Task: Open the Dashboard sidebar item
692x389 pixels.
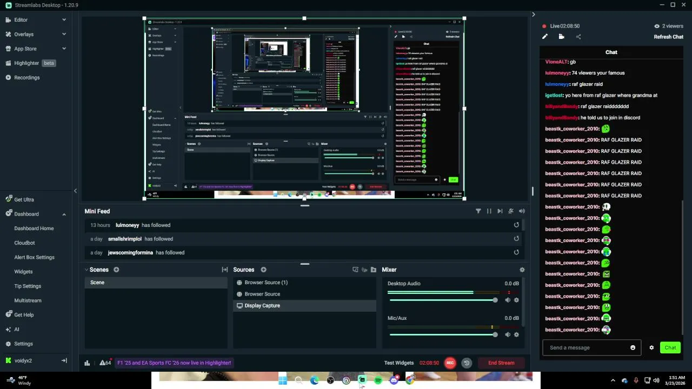Action: point(26,214)
